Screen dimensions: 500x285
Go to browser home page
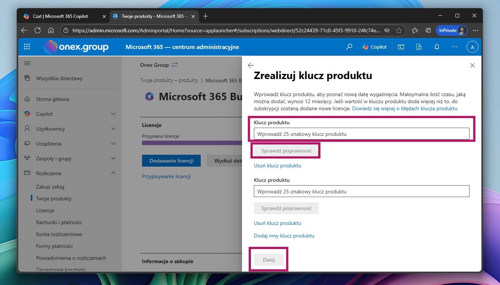click(x=51, y=30)
